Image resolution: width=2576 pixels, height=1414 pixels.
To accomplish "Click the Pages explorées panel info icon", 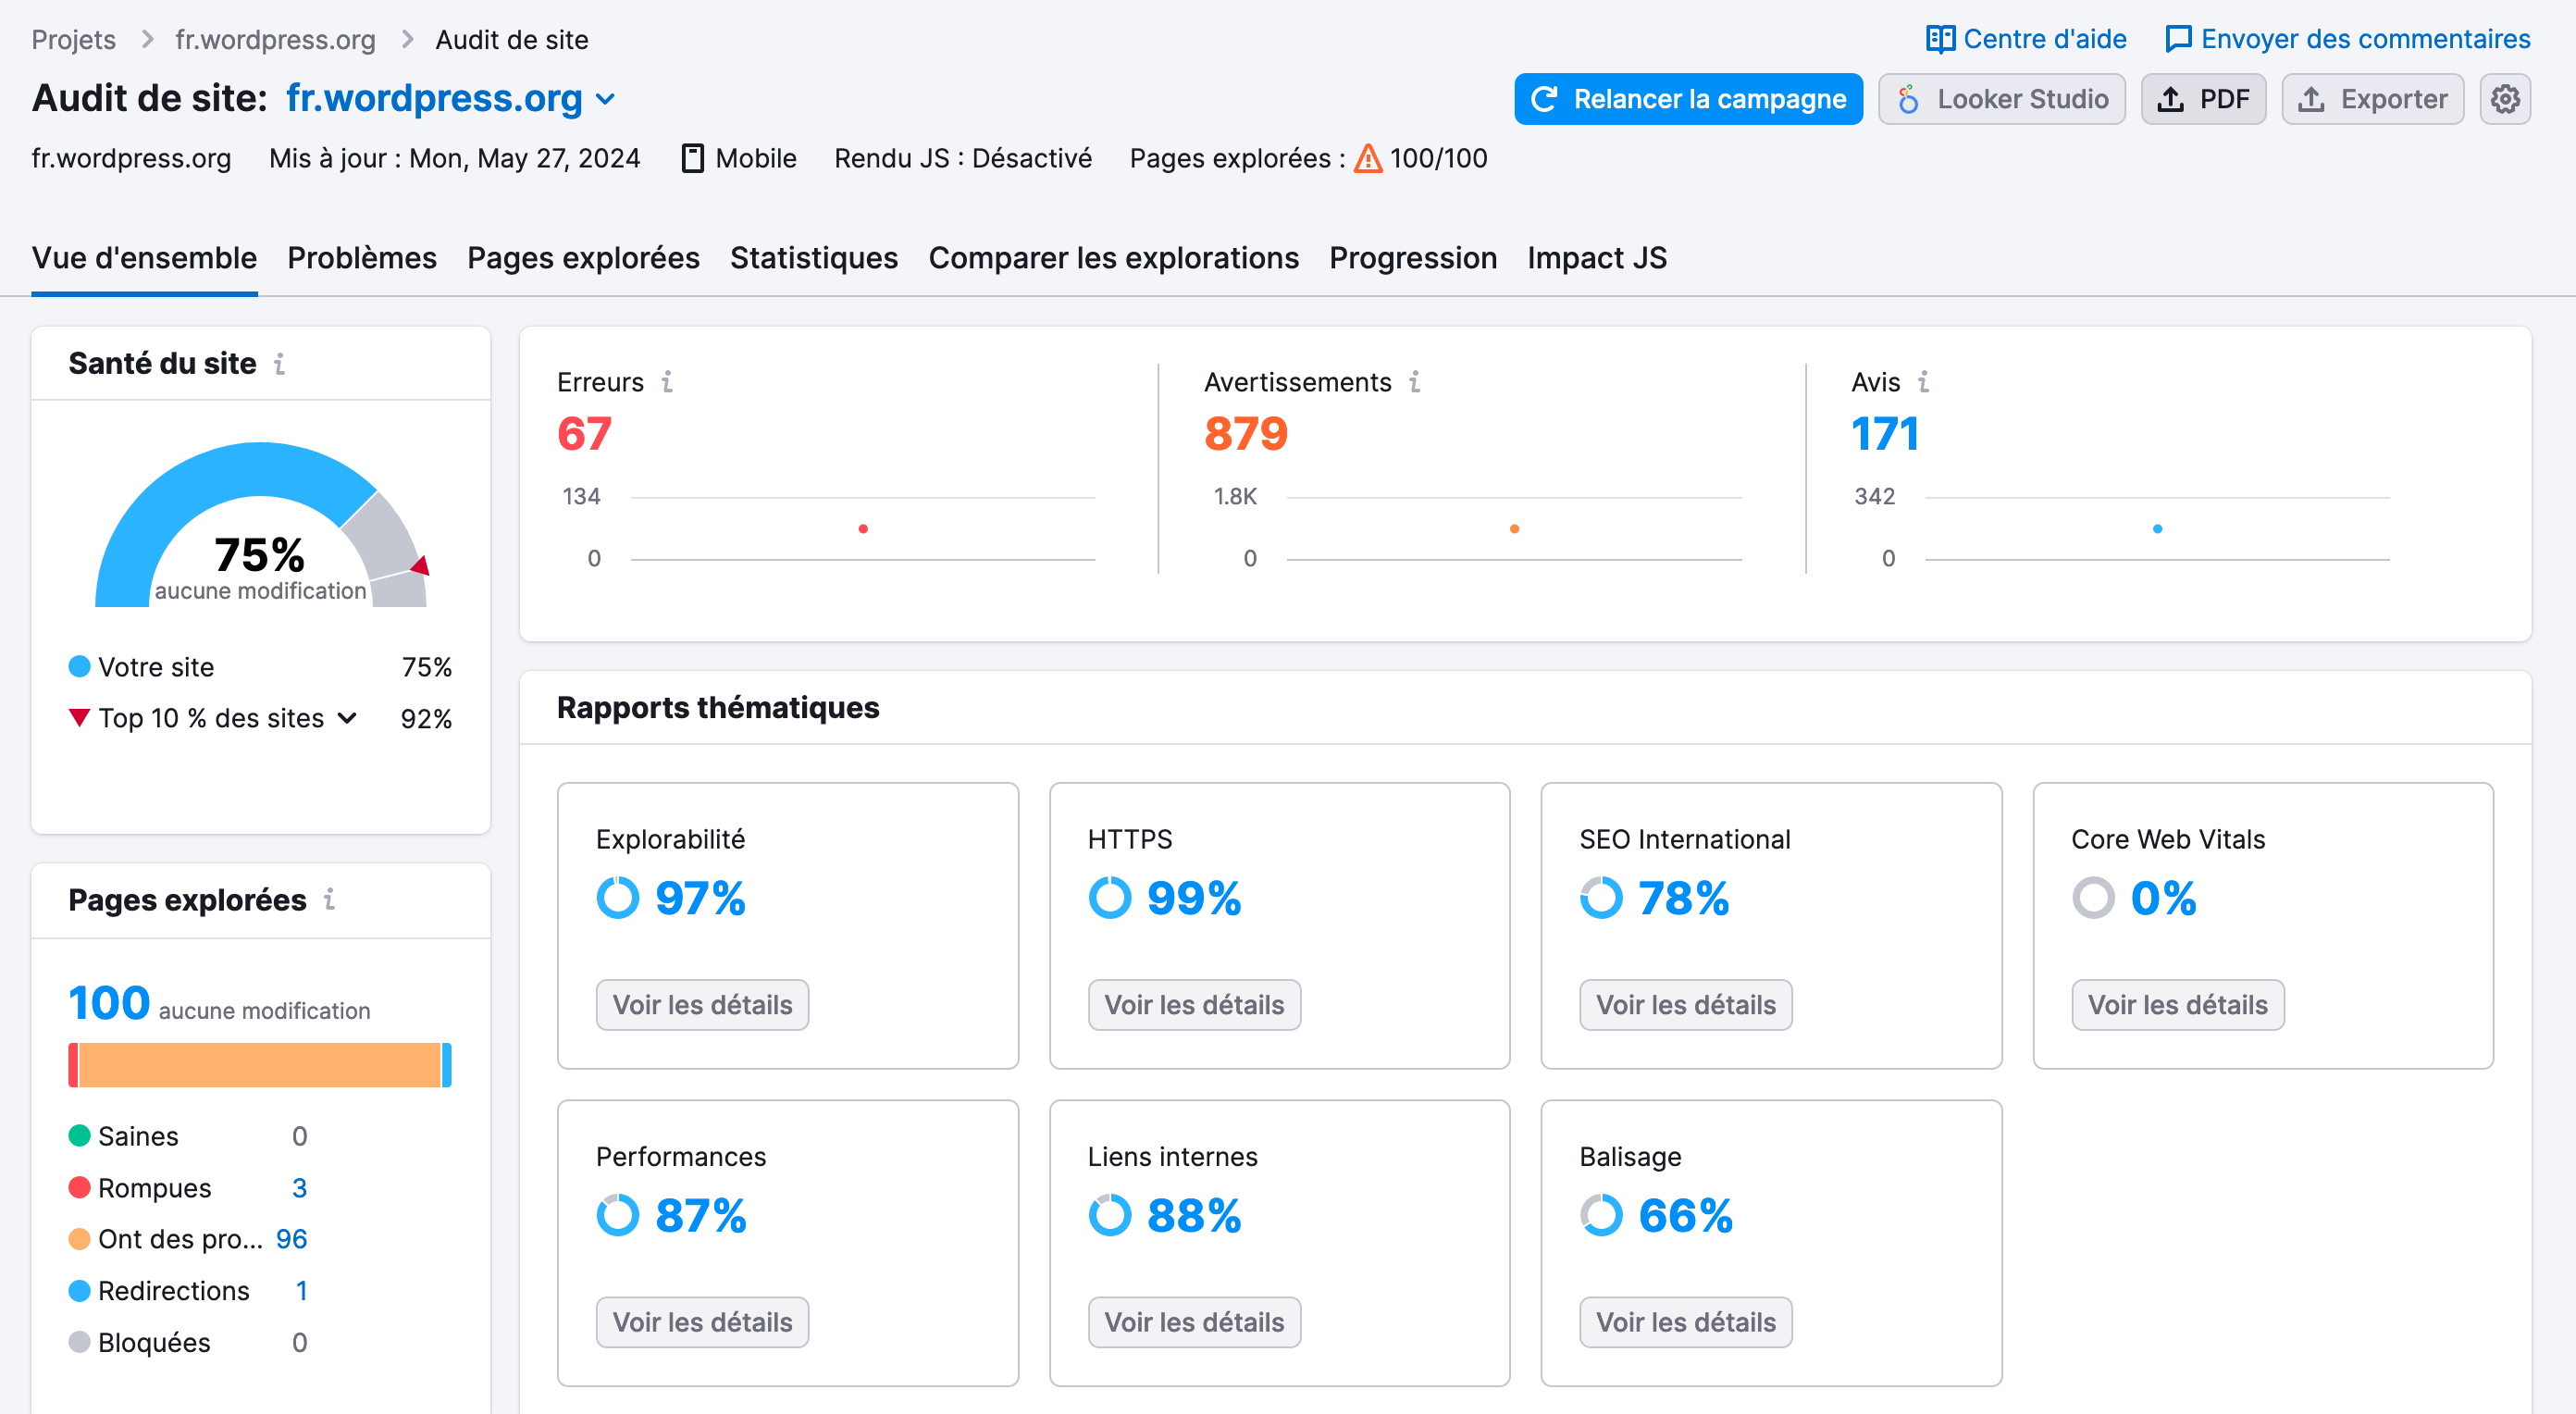I will click(329, 900).
